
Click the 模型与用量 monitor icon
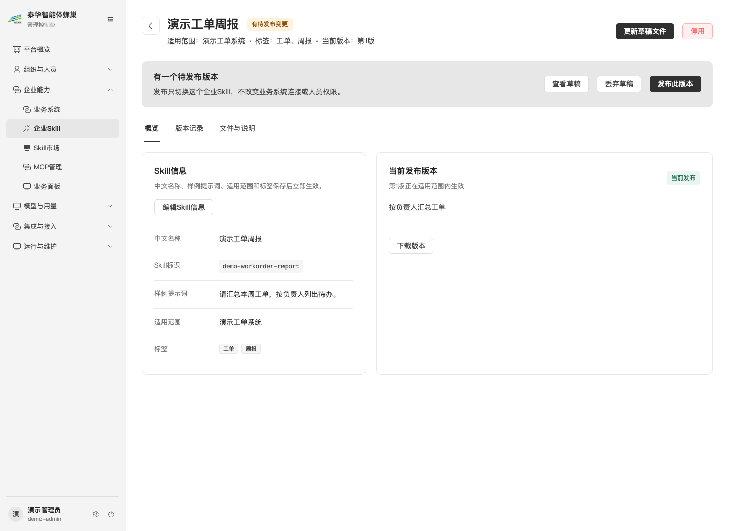(17, 206)
